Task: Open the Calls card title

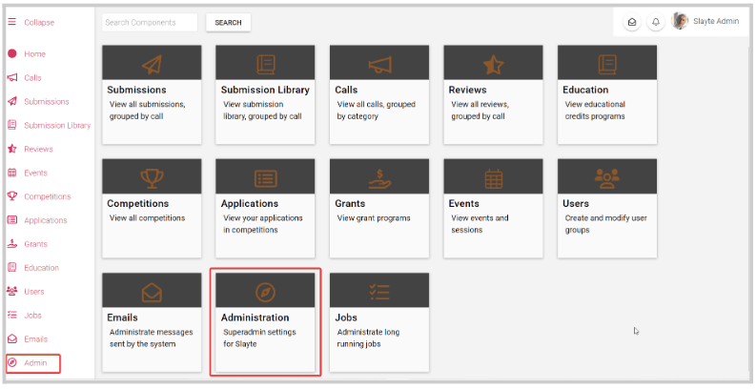Action: point(346,90)
